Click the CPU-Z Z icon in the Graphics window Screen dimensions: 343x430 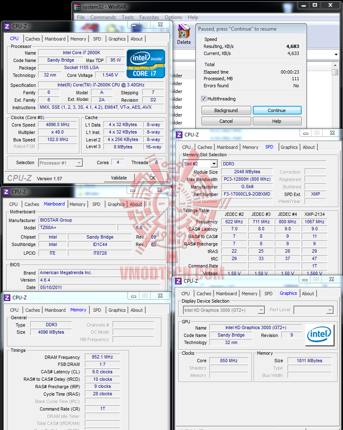pos(178,281)
